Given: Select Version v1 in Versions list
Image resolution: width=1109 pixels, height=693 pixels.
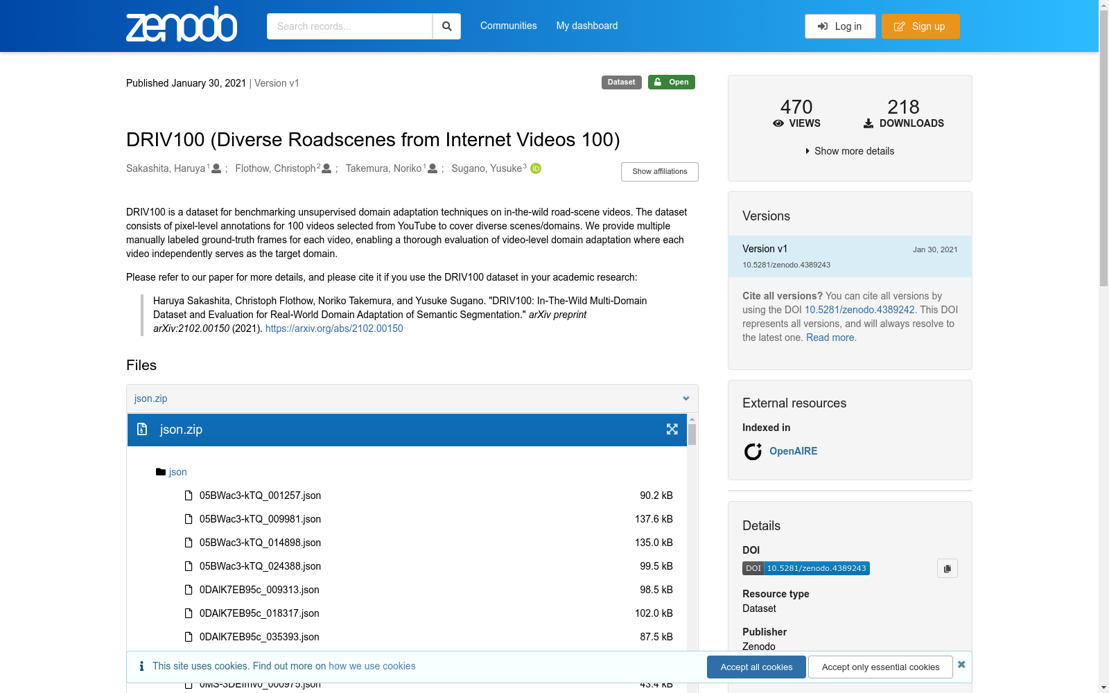Looking at the screenshot, I should pyautogui.click(x=850, y=256).
